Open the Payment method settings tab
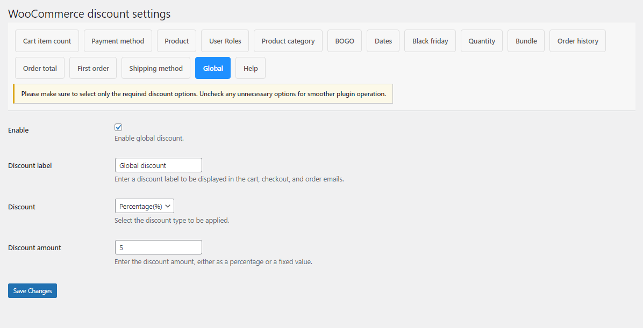Screen dimensions: 643x328 tap(118, 40)
